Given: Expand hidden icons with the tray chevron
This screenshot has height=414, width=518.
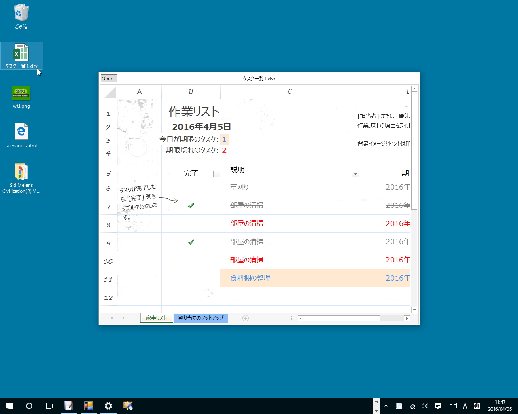Looking at the screenshot, I should (386, 406).
